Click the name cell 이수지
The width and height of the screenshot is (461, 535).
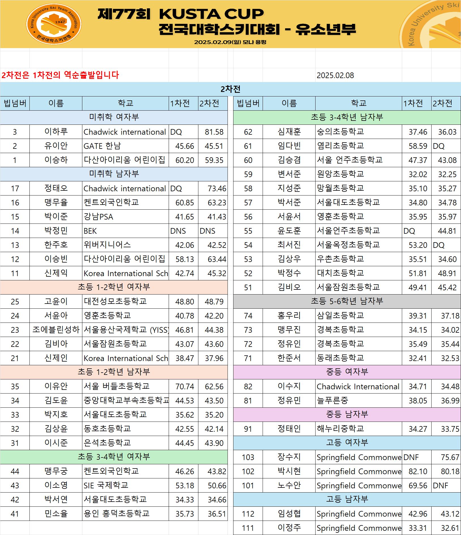(289, 386)
